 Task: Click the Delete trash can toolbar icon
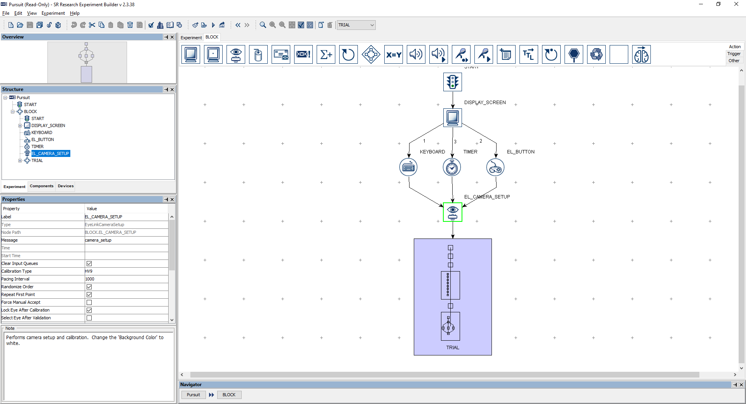coord(130,25)
